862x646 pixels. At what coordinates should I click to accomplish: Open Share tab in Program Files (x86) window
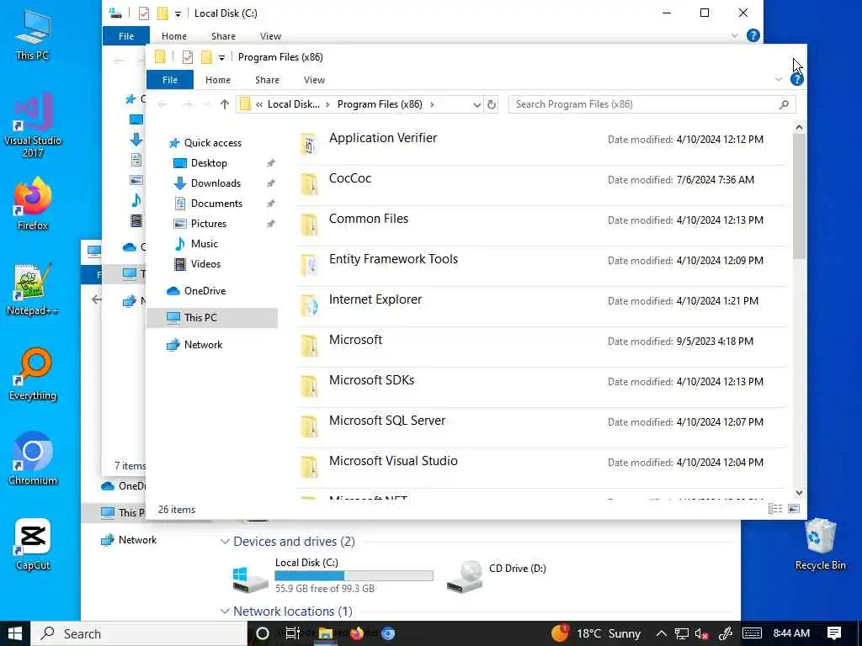click(x=267, y=80)
